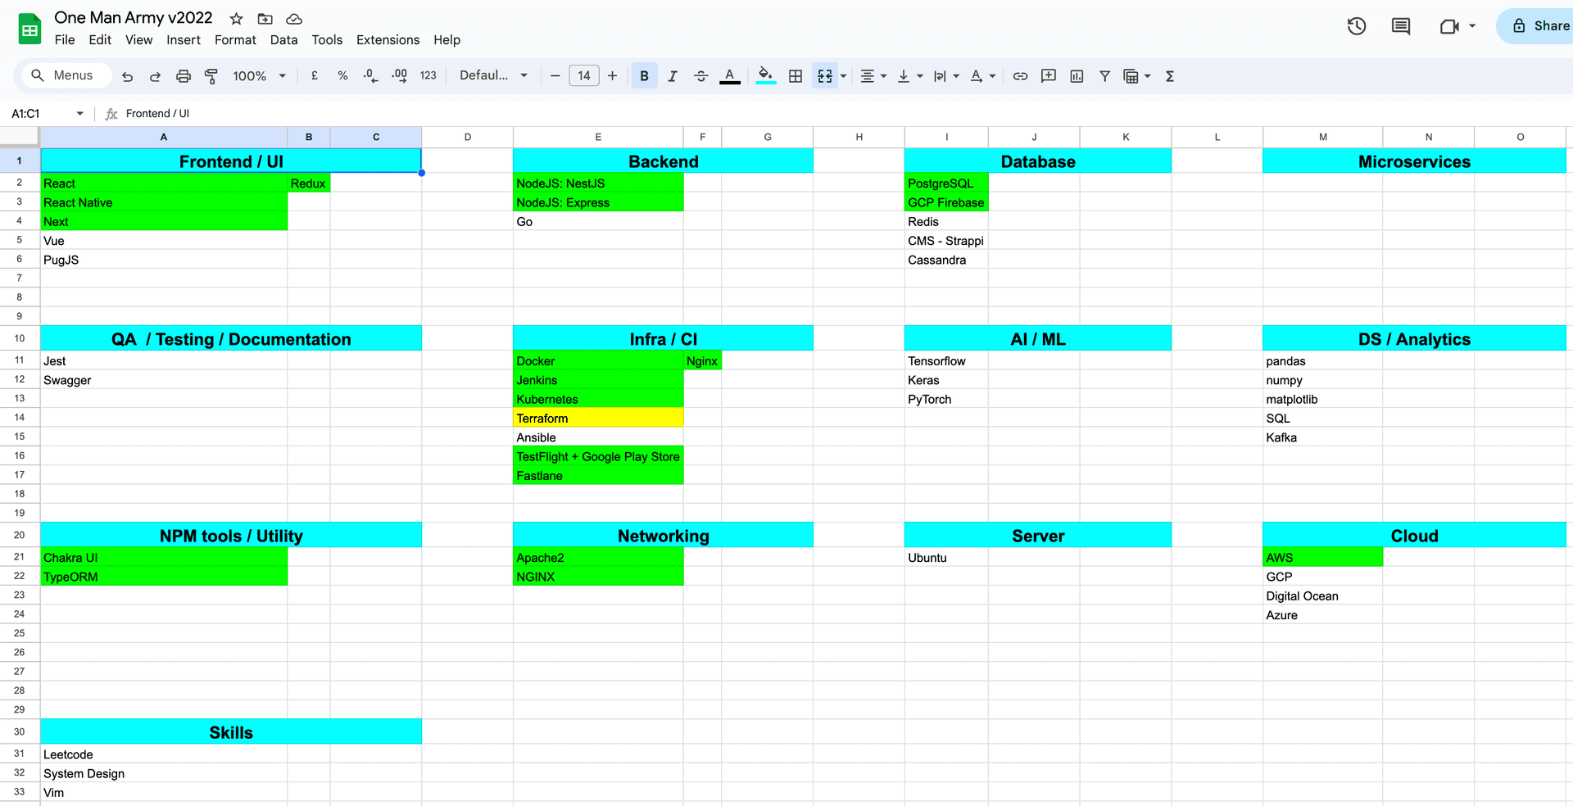
Task: Open the 123 number format menu
Action: pos(428,75)
